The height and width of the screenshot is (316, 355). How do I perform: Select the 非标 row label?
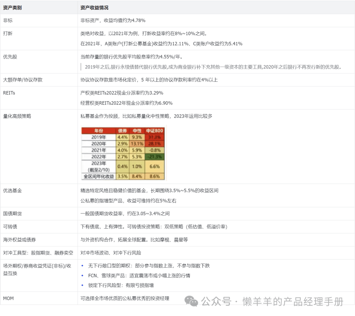coord(8,20)
